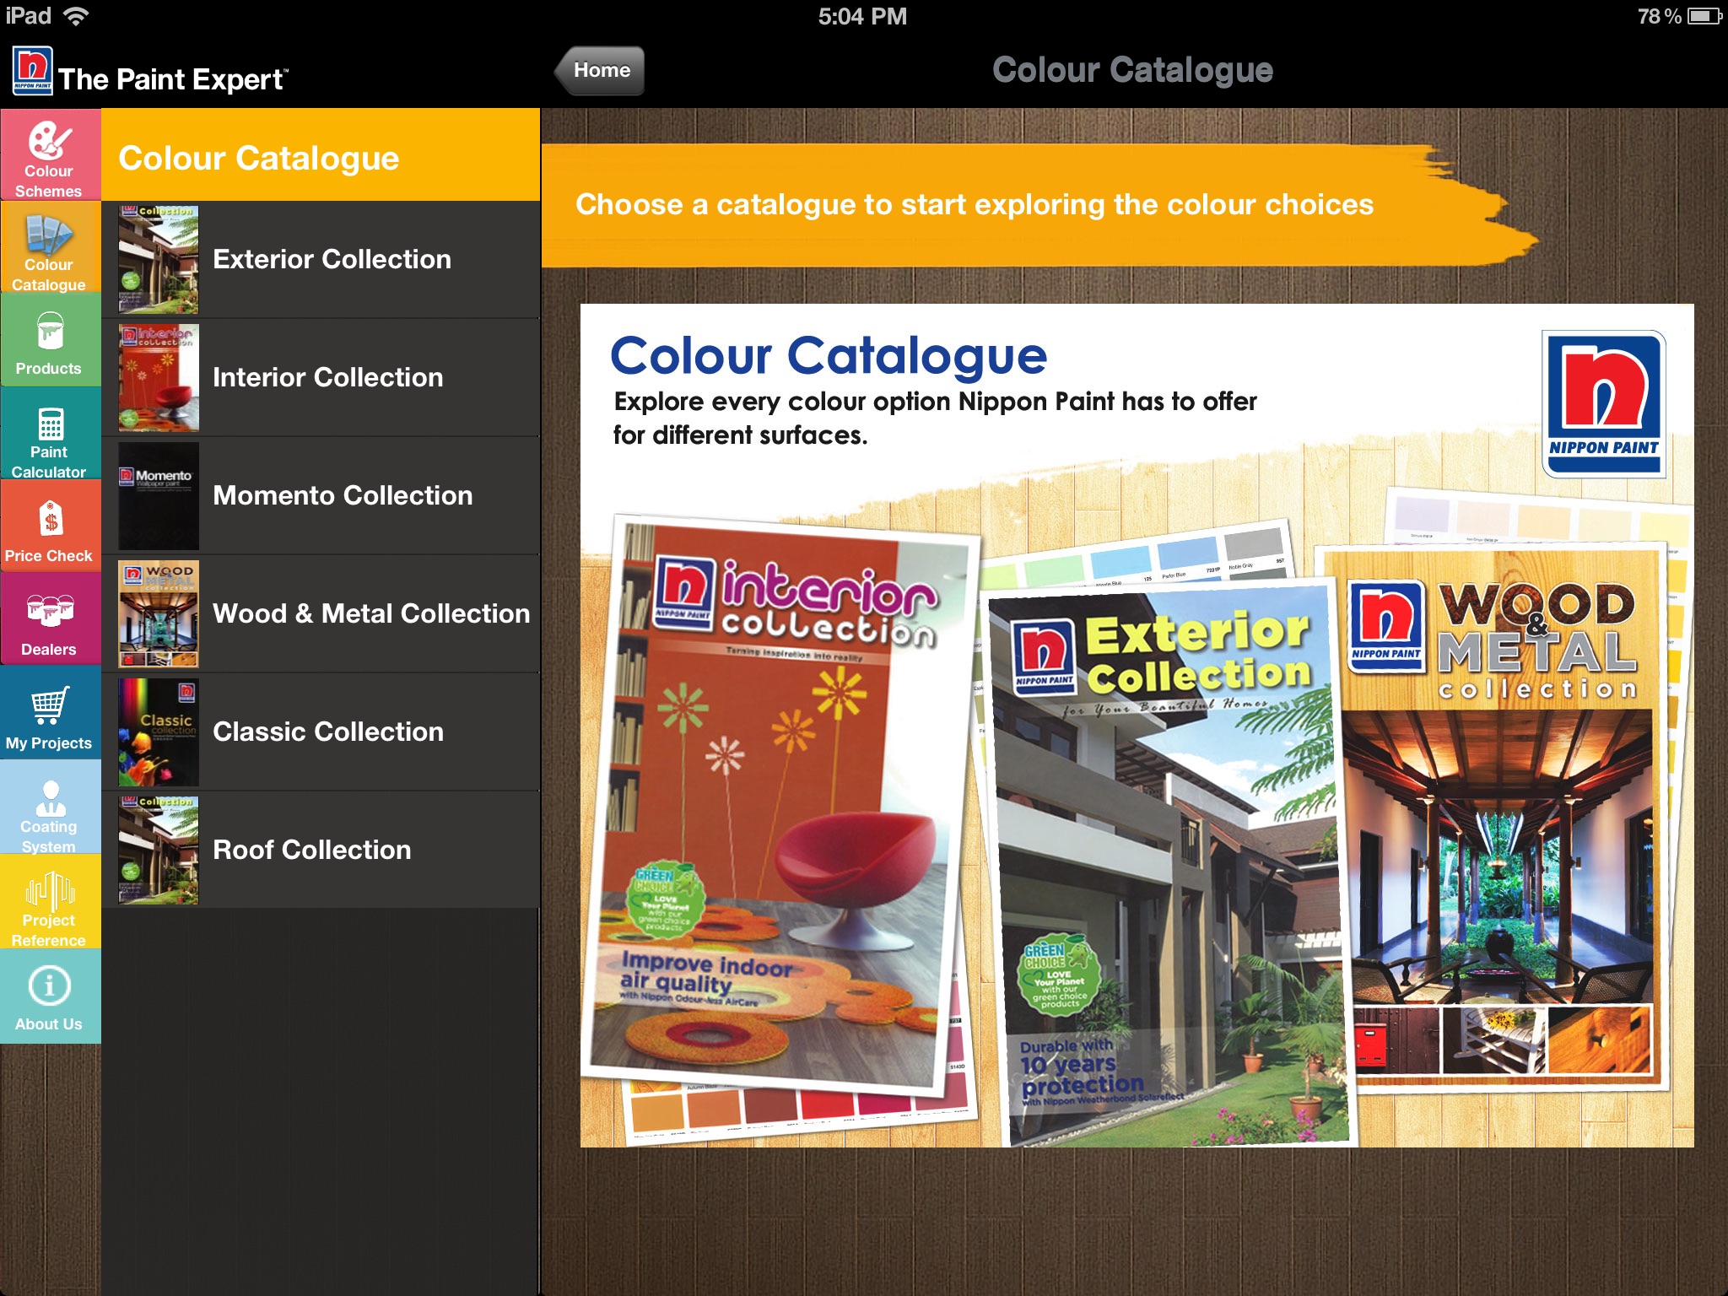The height and width of the screenshot is (1296, 1728).
Task: Open the About Us section
Action: (x=47, y=1005)
